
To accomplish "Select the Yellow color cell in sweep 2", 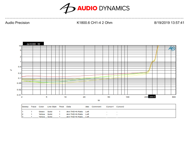I will pos(42,114).
